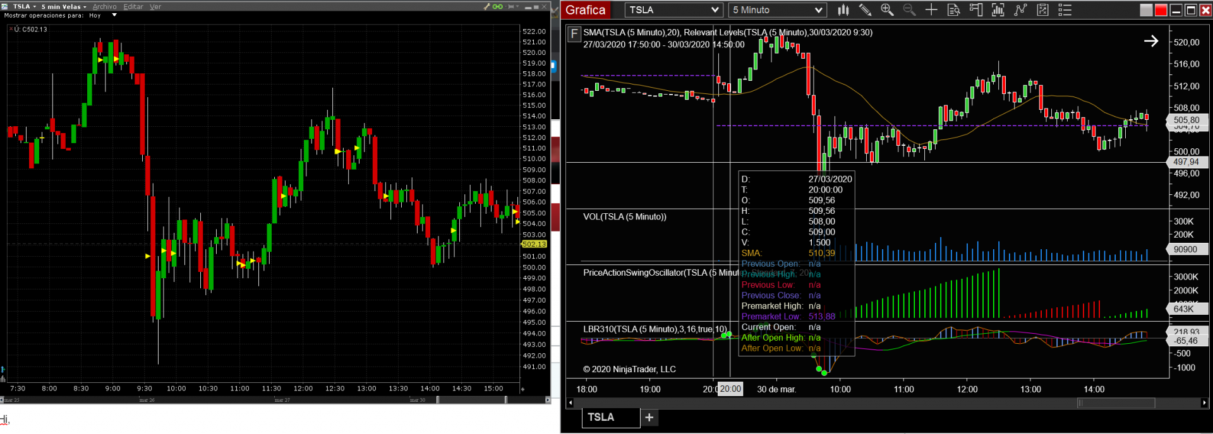Open the Archivo menu
Image resolution: width=1213 pixels, height=434 pixels.
(104, 7)
